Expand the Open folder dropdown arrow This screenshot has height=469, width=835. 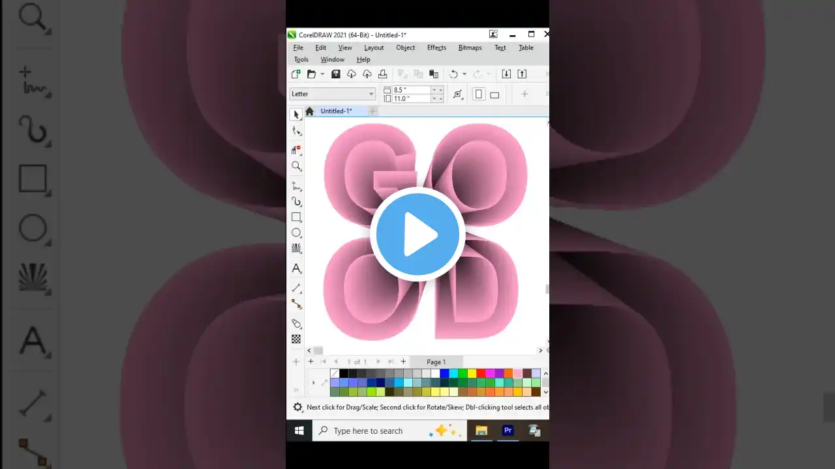click(322, 74)
